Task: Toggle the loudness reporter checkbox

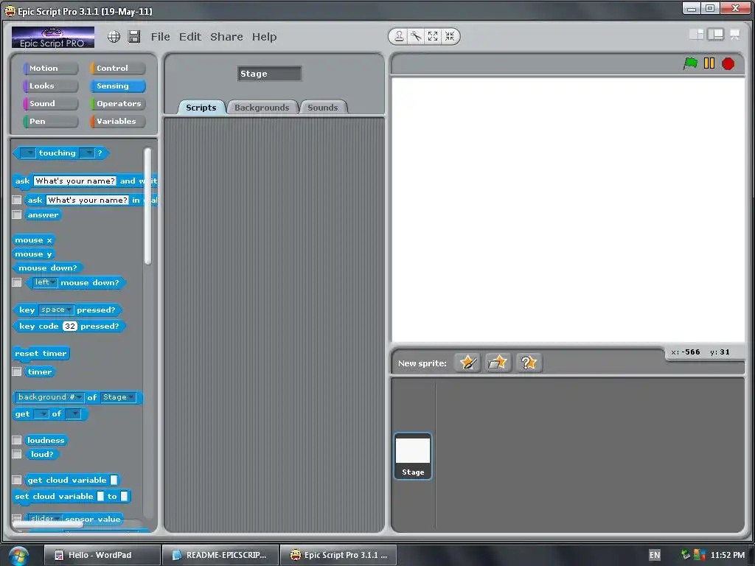Action: coord(17,440)
